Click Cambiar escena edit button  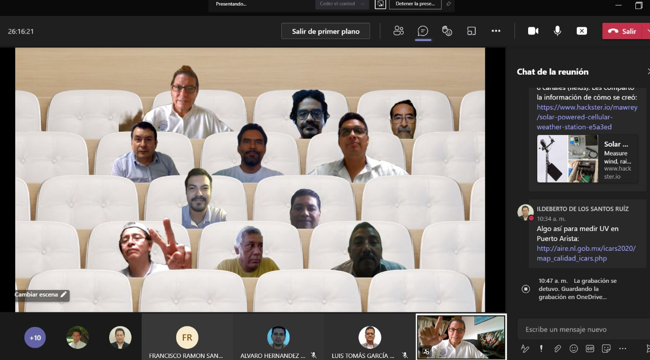[x=41, y=294]
